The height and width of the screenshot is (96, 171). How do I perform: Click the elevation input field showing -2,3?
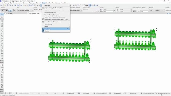coord(108,11)
